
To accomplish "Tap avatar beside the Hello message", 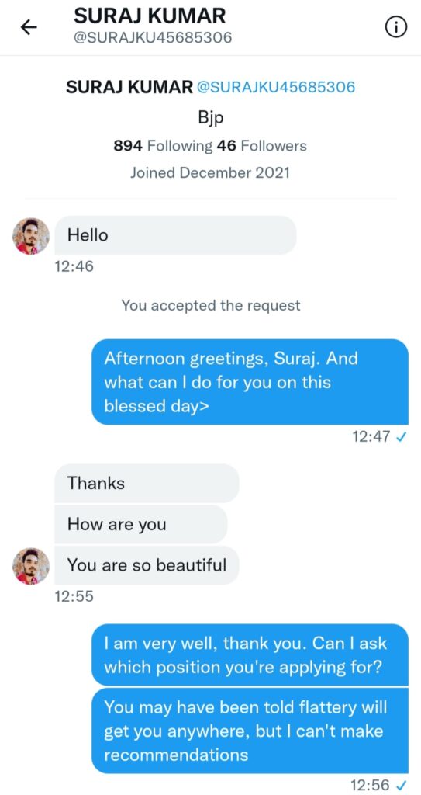I will click(x=31, y=236).
